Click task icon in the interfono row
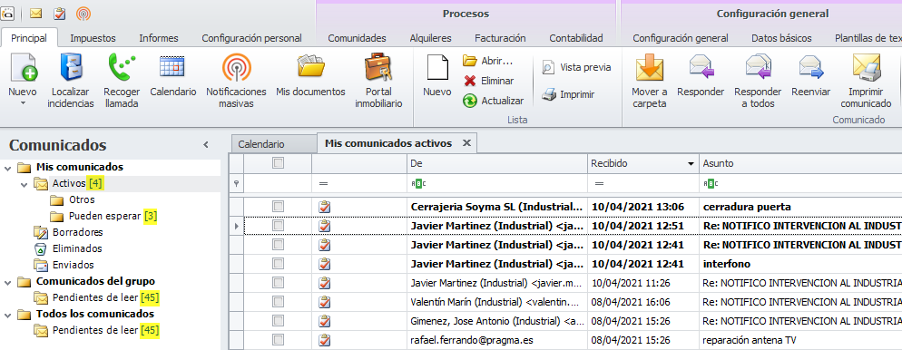Screen dimensions: 902x350 [x=325, y=264]
